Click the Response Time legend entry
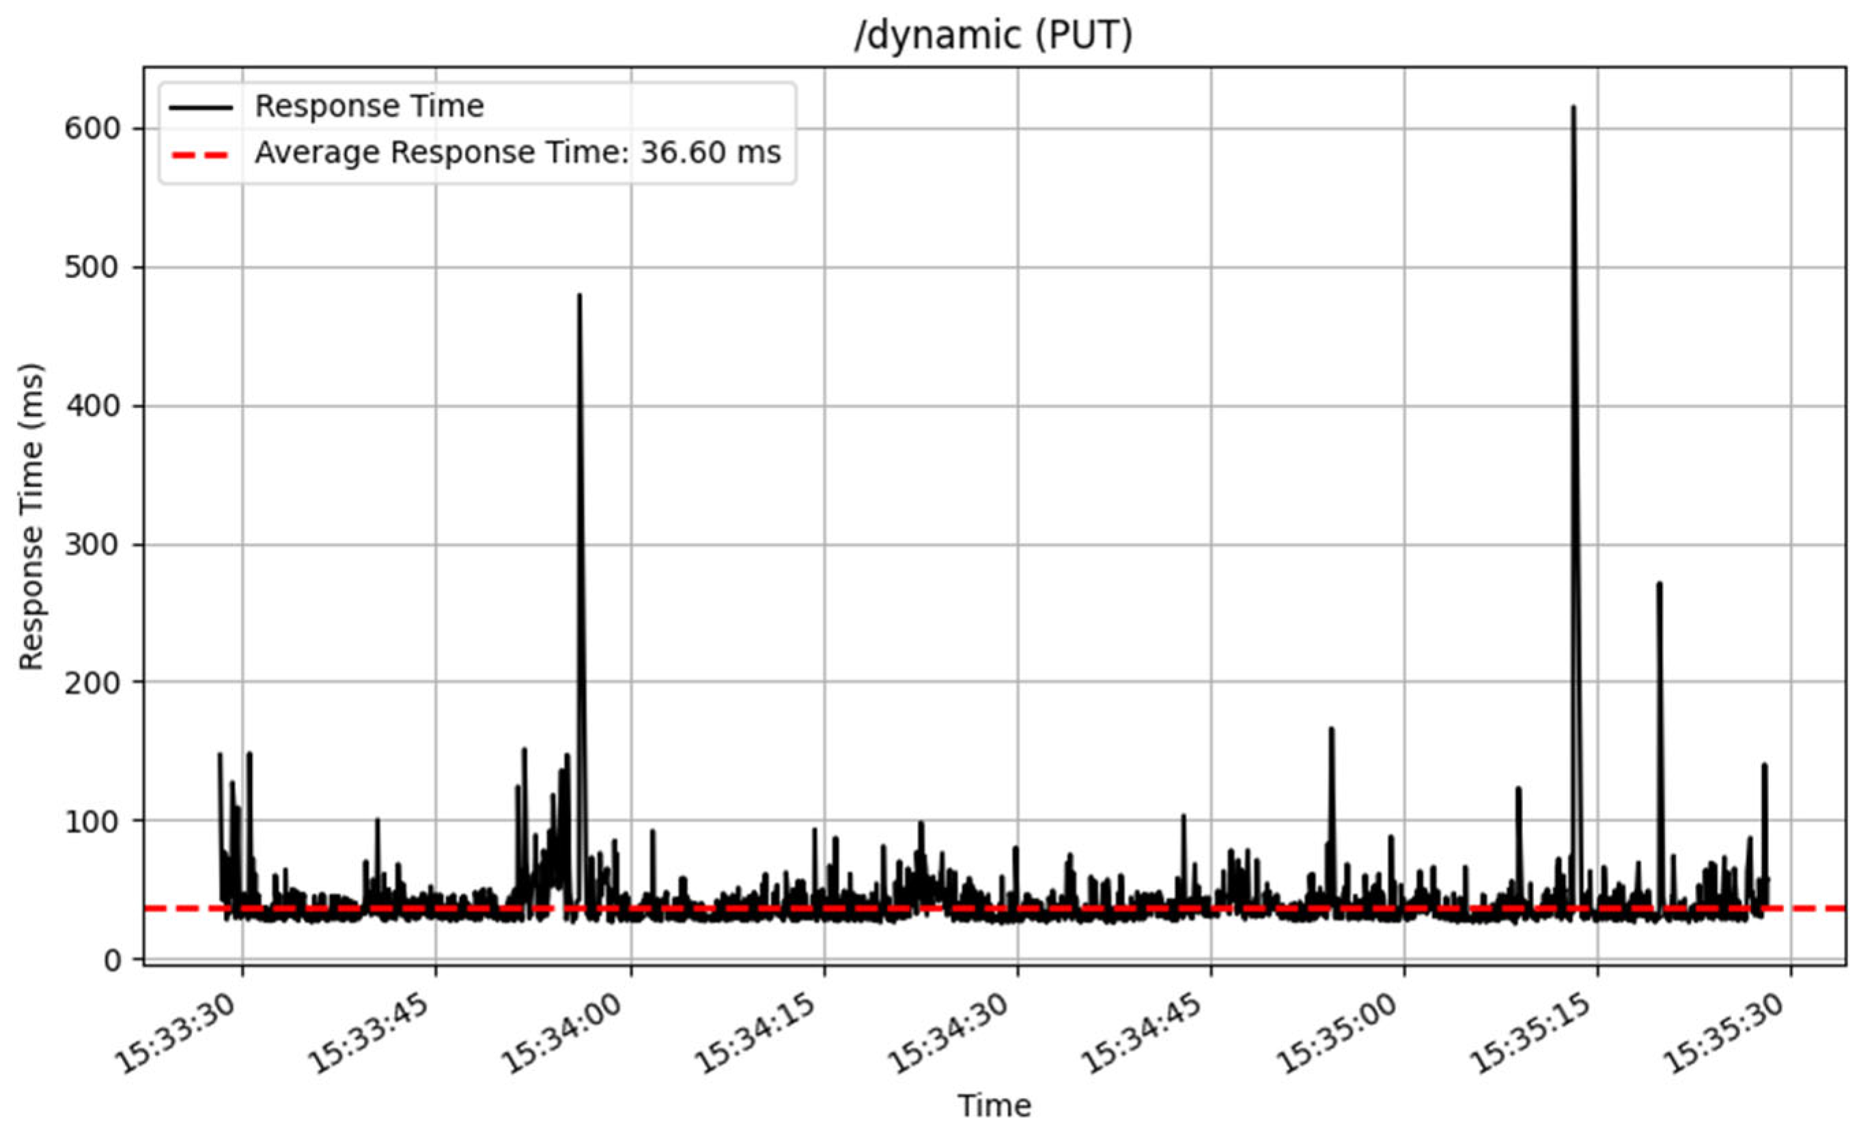Viewport: 1861px width, 1132px height. (369, 107)
